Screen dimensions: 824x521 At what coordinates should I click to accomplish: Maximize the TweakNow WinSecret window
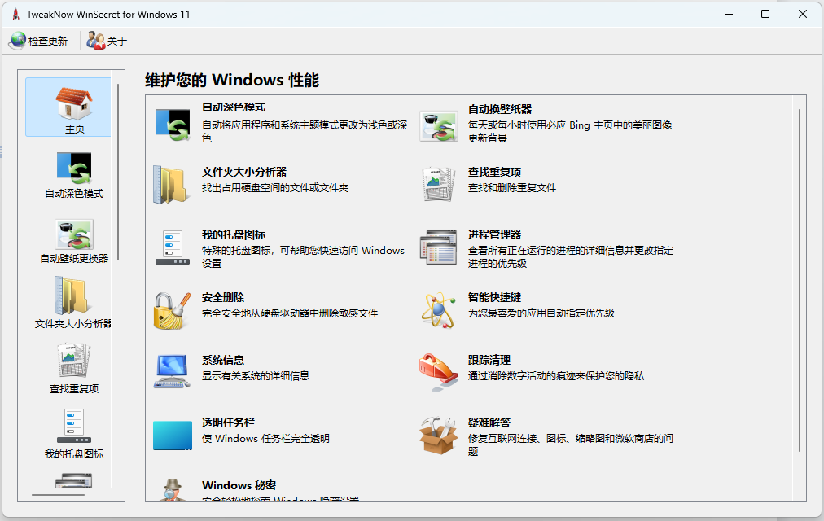[765, 14]
